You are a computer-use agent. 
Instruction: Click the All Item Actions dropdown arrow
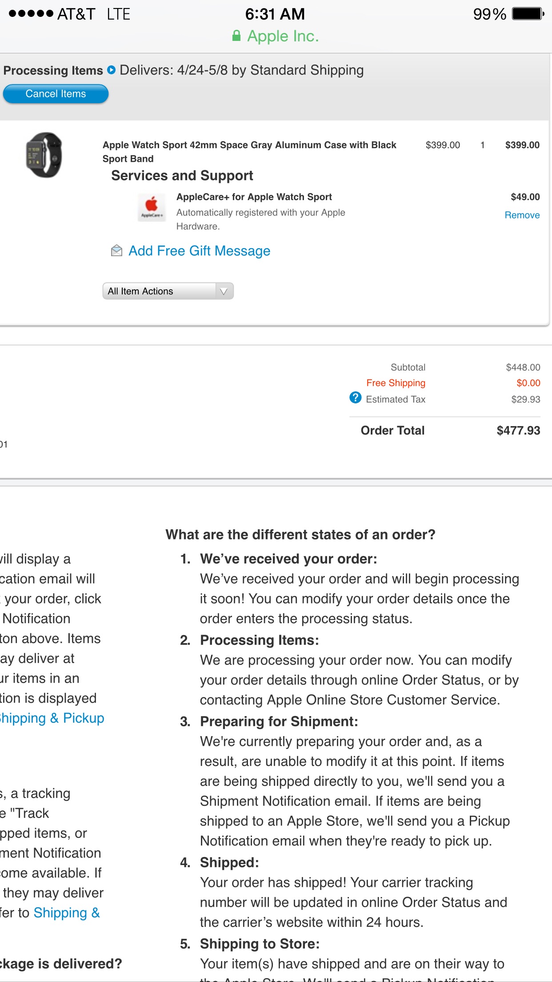(x=224, y=291)
